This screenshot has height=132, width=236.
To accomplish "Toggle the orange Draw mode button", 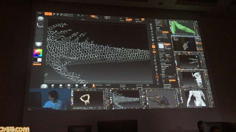I will click(x=50, y=14).
